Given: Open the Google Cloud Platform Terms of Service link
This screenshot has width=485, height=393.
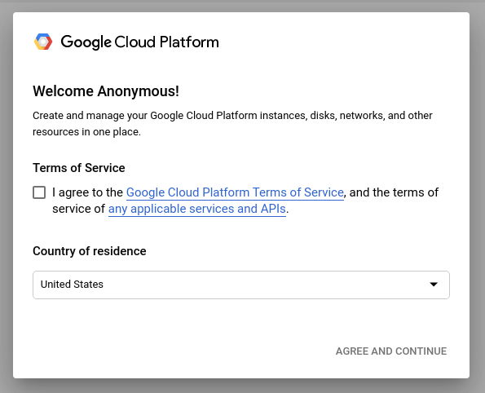Looking at the screenshot, I should click(235, 192).
